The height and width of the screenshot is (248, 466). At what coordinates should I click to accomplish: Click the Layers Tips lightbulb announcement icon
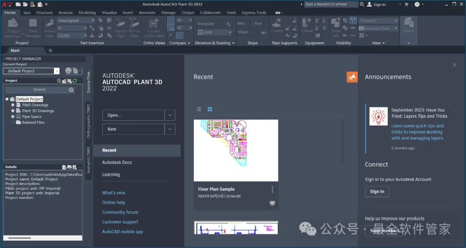tap(378, 116)
